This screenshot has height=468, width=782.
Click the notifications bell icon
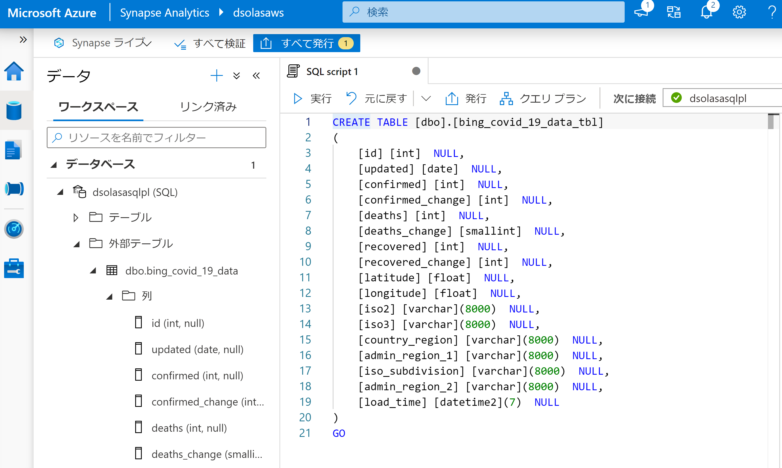(706, 13)
